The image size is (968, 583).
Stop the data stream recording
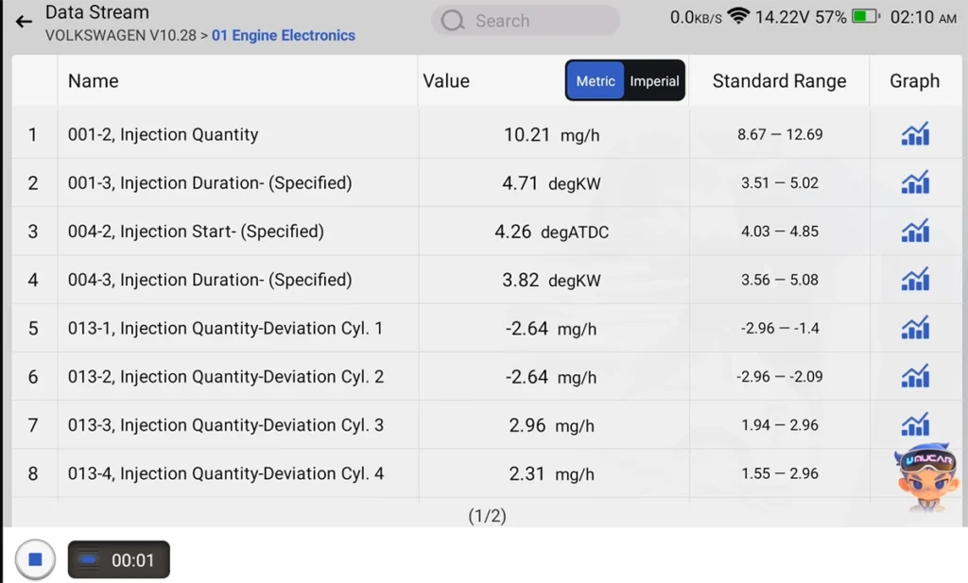tap(34, 558)
